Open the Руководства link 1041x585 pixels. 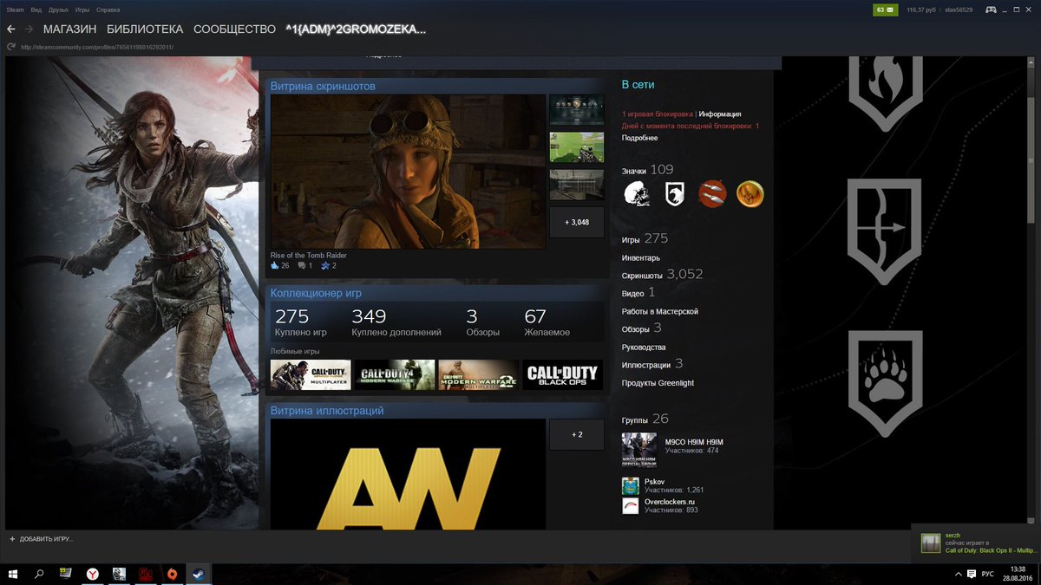coord(644,348)
